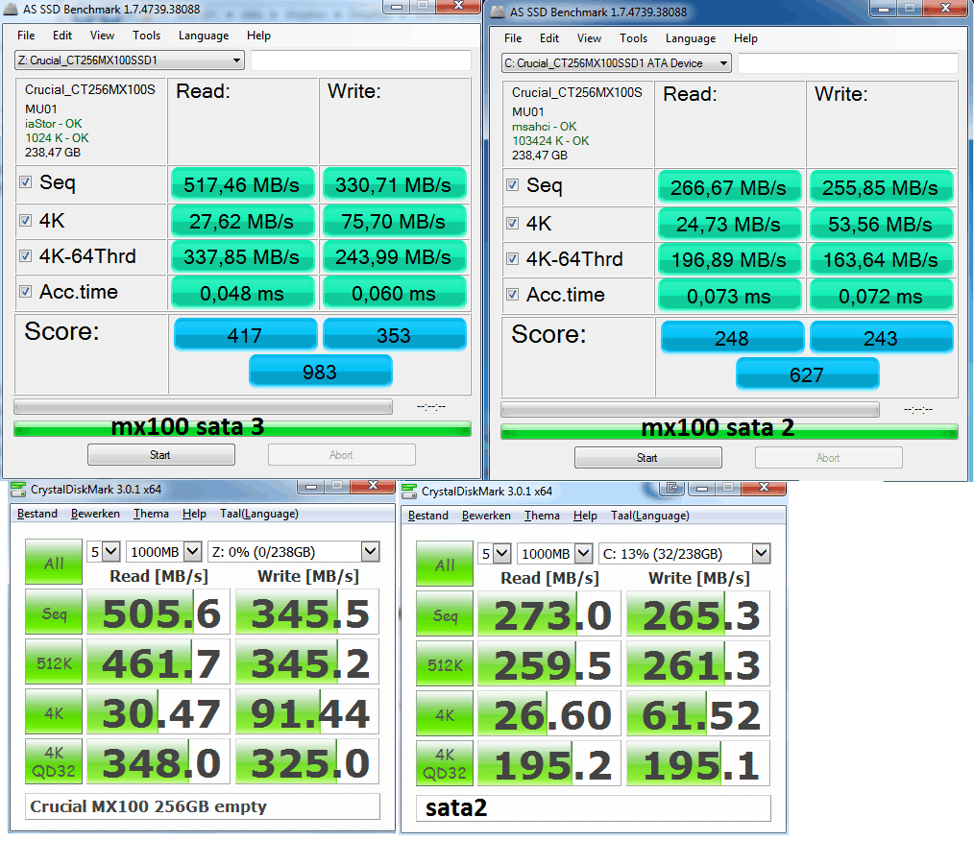Viewport: 974px width, 841px height.
Task: Click Abort in right AS SSD window
Action: (829, 457)
